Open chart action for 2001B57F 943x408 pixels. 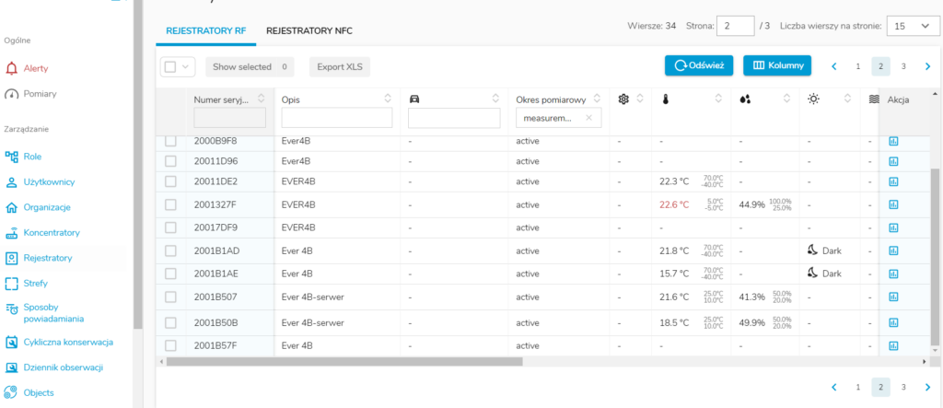[x=893, y=345]
